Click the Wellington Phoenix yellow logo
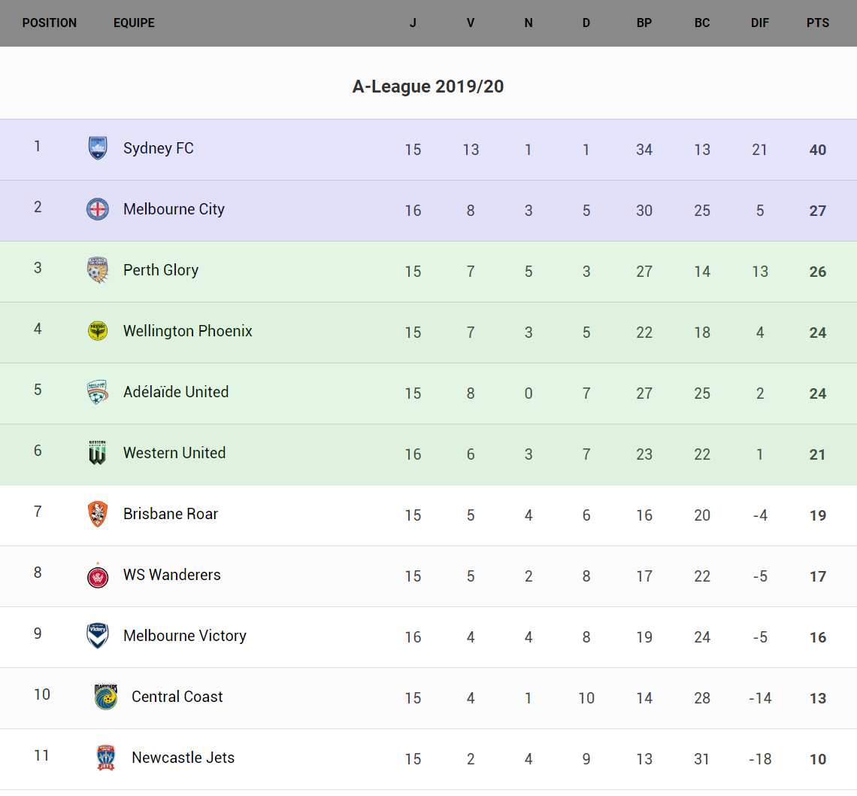The height and width of the screenshot is (796, 857). [x=98, y=331]
